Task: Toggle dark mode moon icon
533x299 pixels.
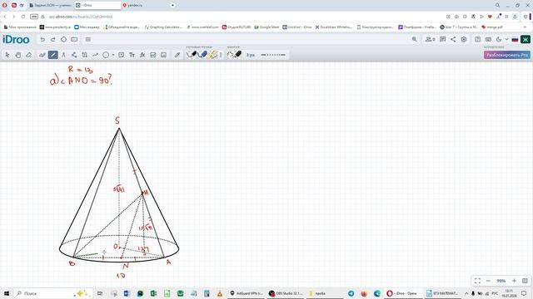Action: (499, 39)
